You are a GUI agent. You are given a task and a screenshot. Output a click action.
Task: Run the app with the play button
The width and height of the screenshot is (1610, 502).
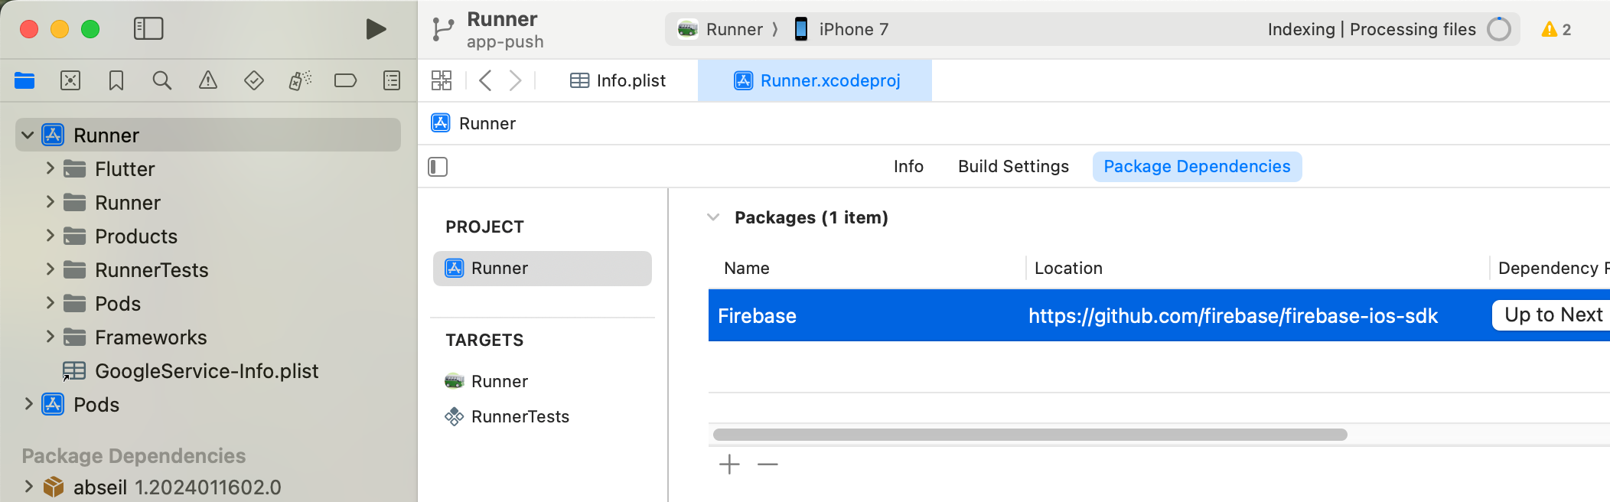[376, 29]
